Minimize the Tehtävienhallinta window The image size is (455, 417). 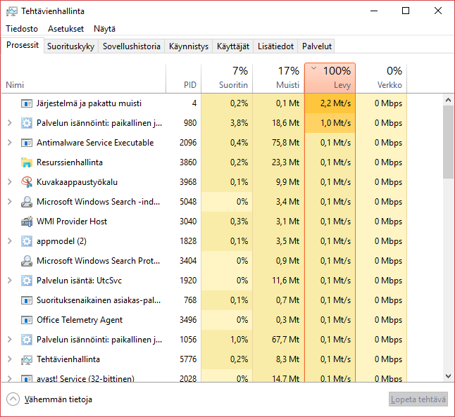pos(374,11)
